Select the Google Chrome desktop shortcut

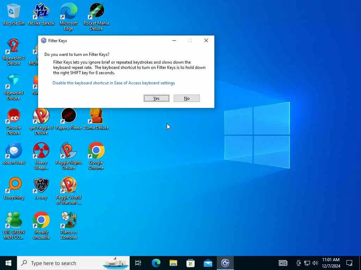[x=96, y=156]
